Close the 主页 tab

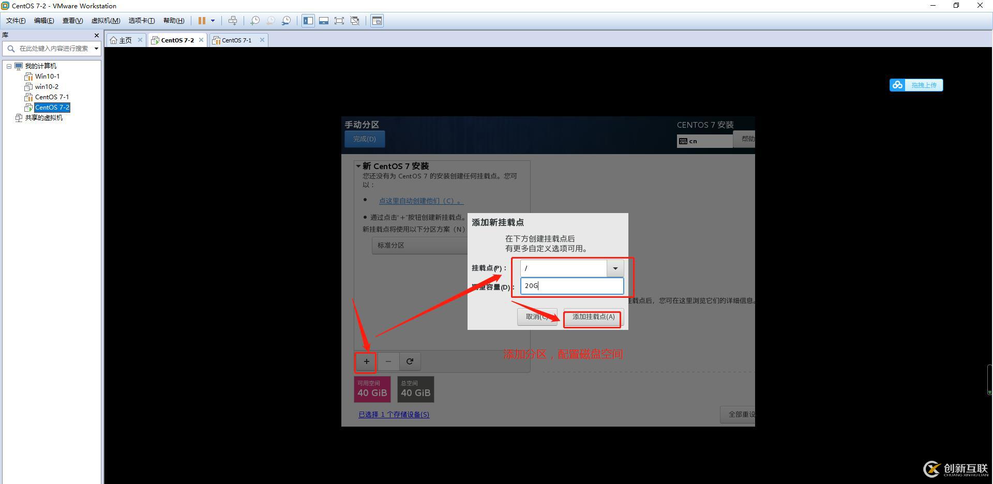140,40
